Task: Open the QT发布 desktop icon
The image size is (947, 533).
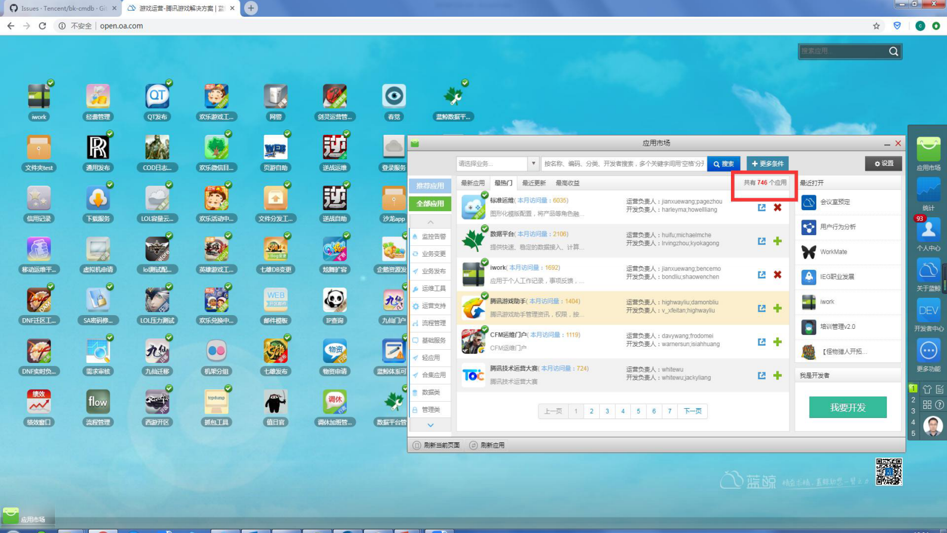Action: (x=157, y=97)
